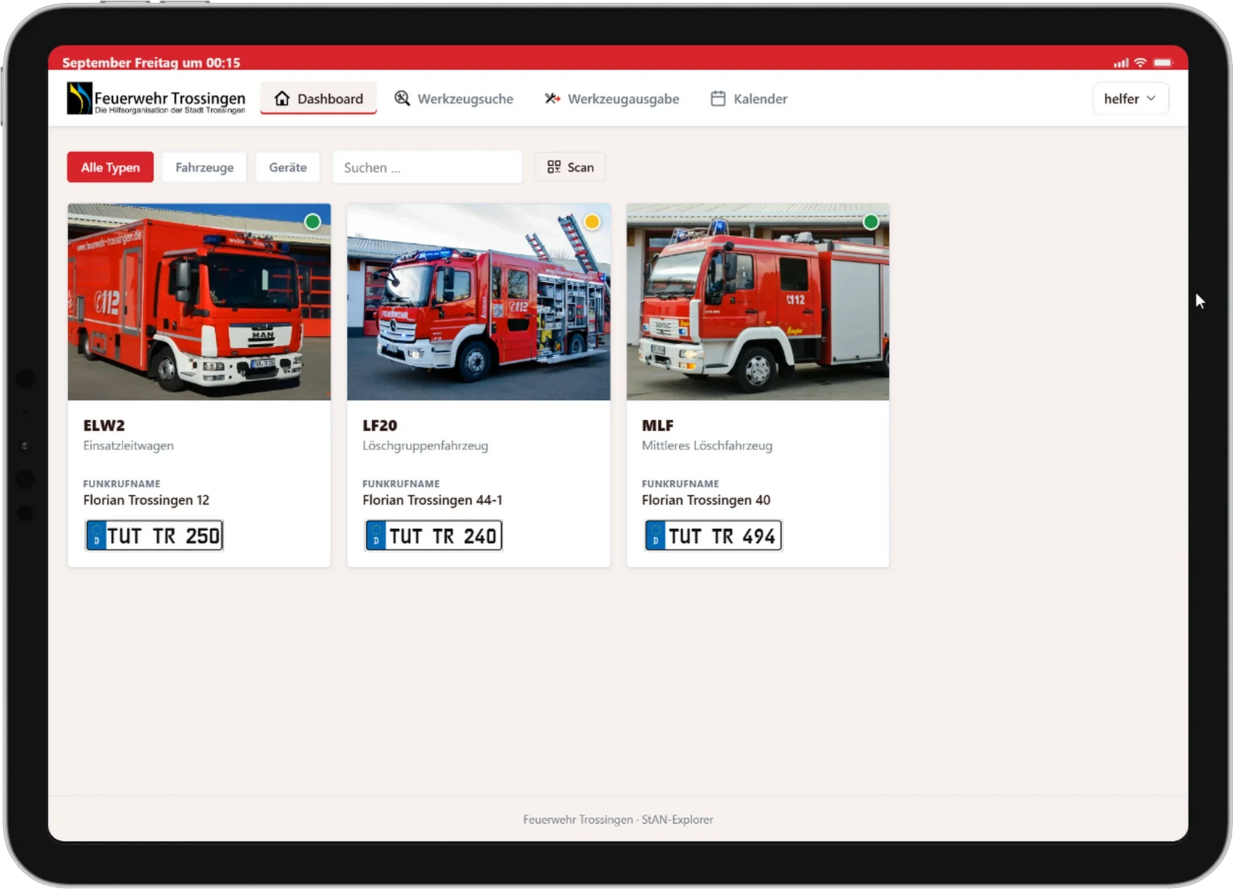Image resolution: width=1233 pixels, height=889 pixels.
Task: Click the ELW2 card title
Action: (104, 425)
